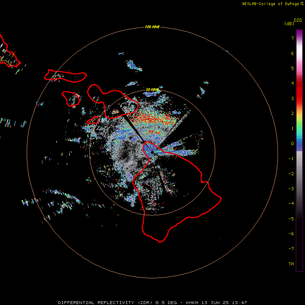Click the 6 value on colorbar
Screen dimensions: 305x305
pyautogui.click(x=292, y=53)
